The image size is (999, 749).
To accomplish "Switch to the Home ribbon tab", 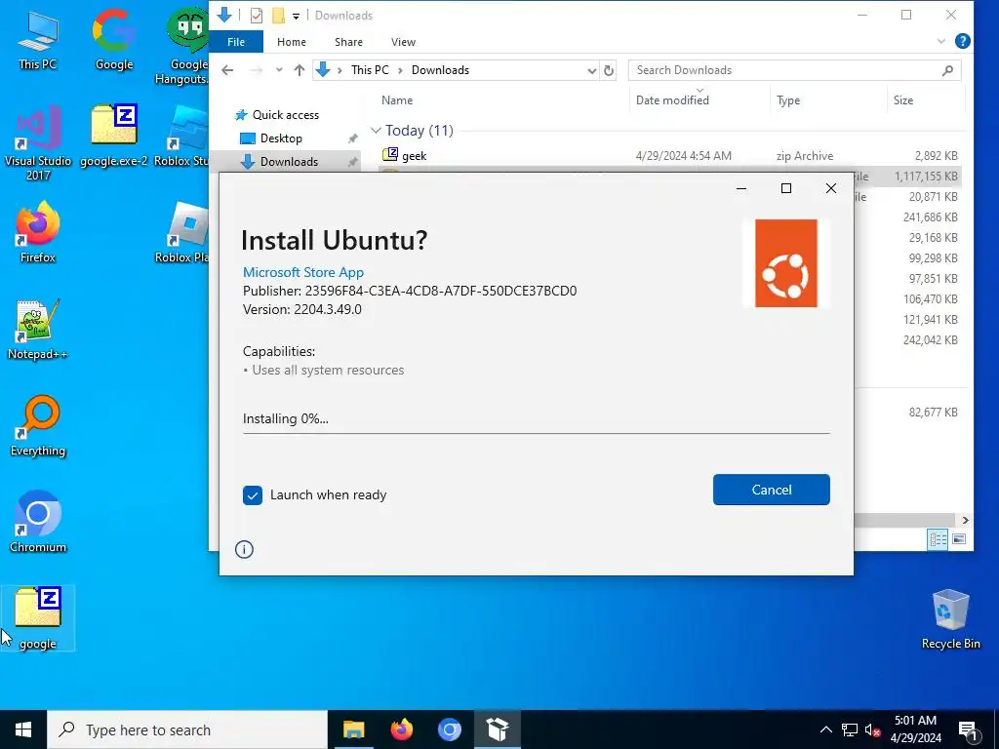I will [291, 42].
